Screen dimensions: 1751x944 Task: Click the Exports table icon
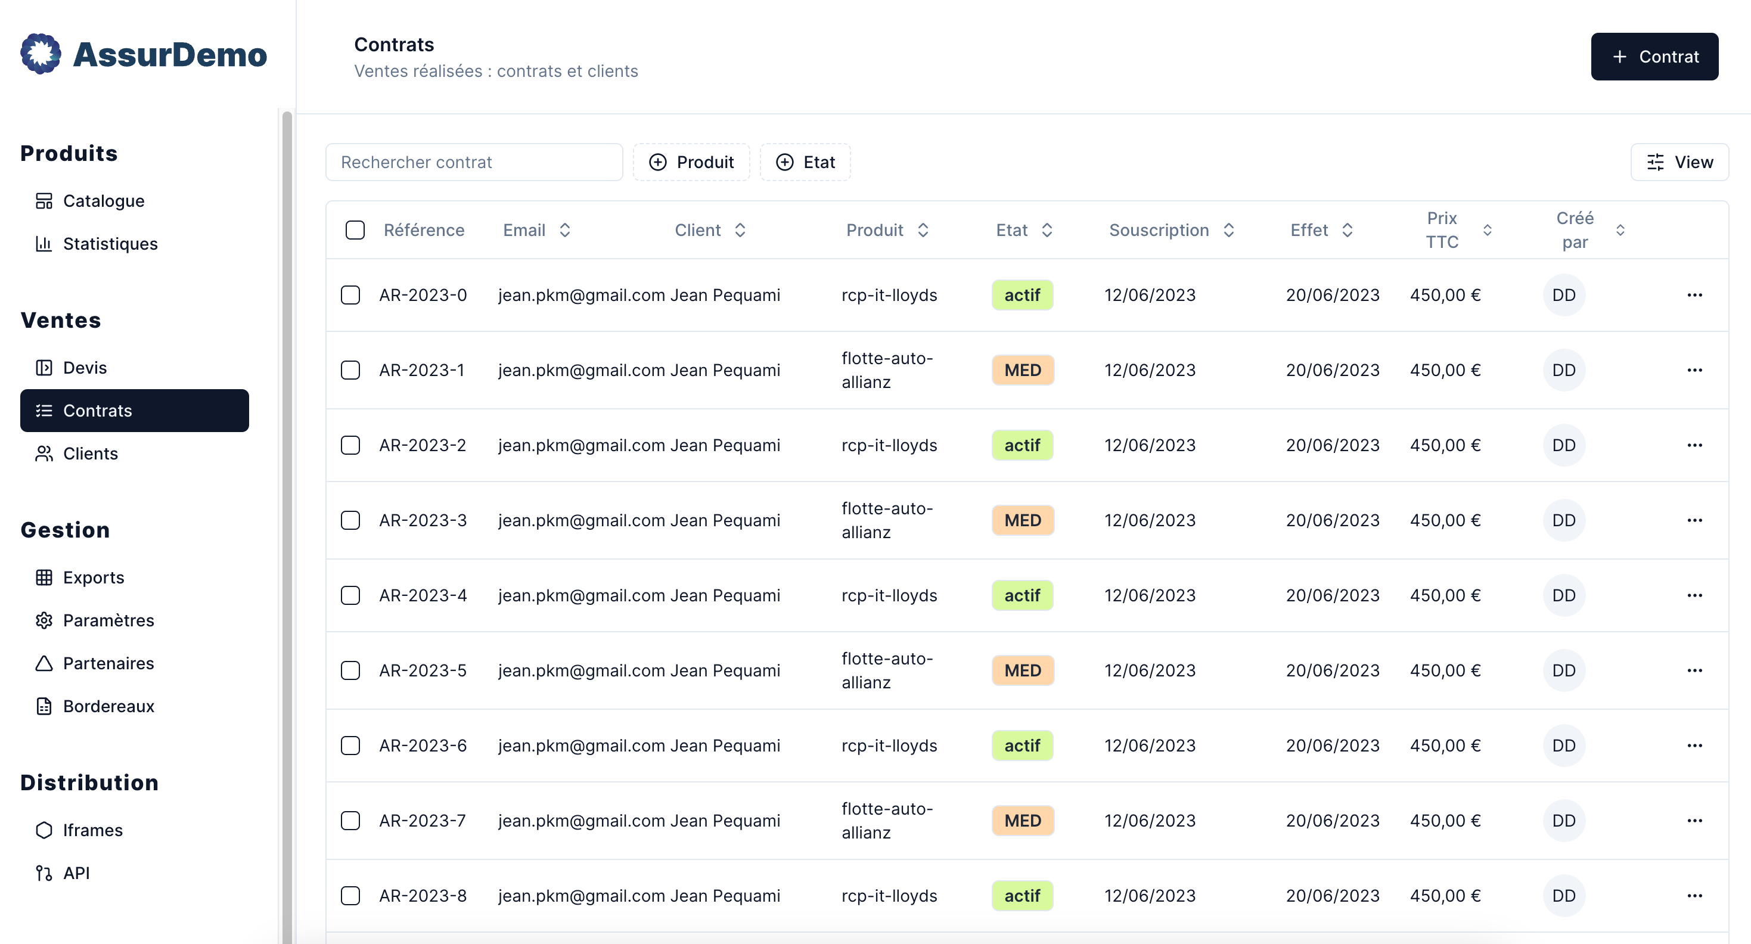click(44, 577)
